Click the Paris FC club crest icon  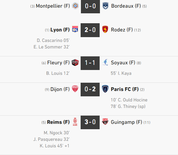[x=105, y=89]
